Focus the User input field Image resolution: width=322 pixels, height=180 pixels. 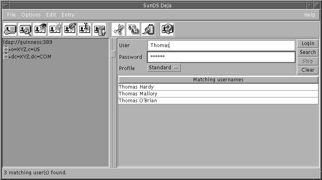(x=221, y=46)
